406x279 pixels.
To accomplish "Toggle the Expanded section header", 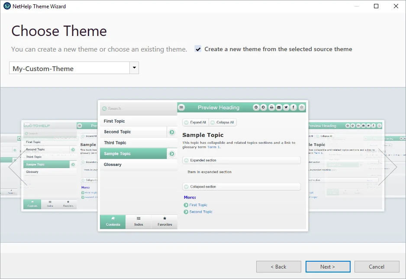I will coord(242,160).
